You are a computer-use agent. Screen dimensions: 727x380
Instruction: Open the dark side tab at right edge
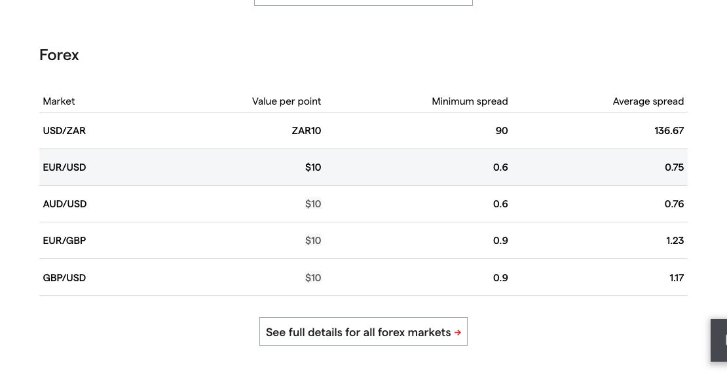(719, 340)
